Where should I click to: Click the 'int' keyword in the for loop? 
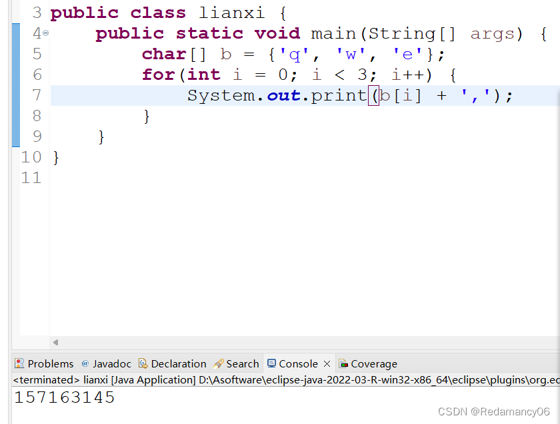[204, 75]
